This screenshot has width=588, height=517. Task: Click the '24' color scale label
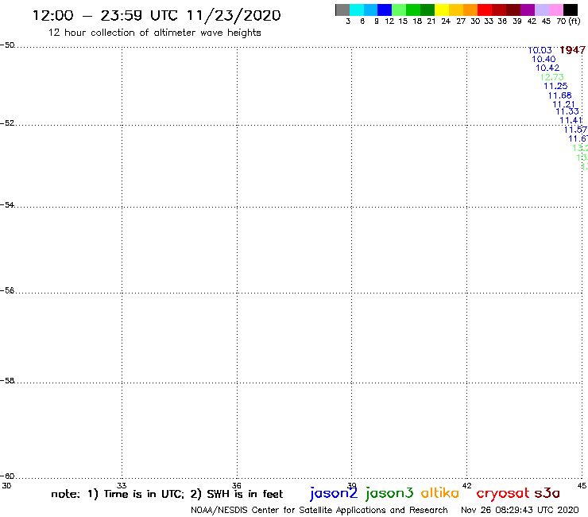[x=446, y=21]
